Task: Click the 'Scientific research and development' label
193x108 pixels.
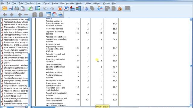Action: tap(55, 55)
